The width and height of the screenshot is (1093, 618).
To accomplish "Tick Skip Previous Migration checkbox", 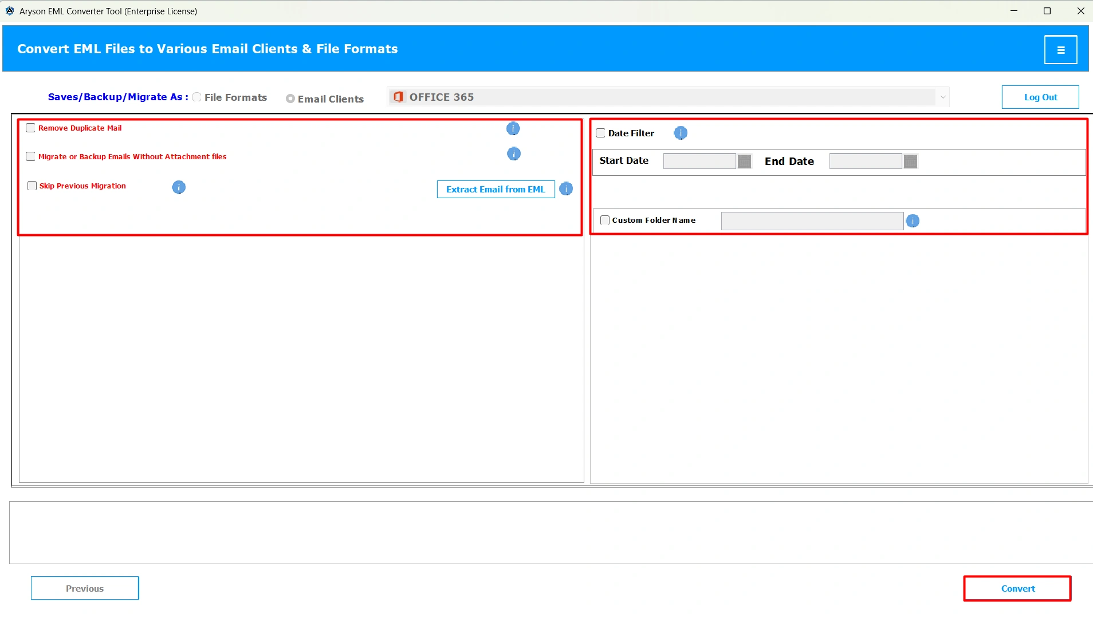I will click(x=32, y=186).
